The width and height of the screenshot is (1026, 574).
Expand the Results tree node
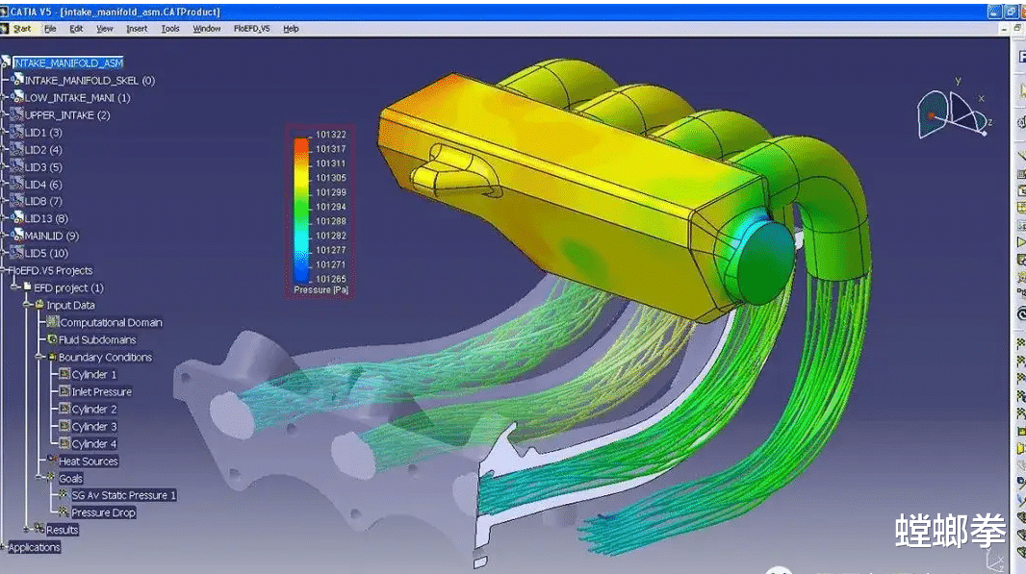click(26, 530)
